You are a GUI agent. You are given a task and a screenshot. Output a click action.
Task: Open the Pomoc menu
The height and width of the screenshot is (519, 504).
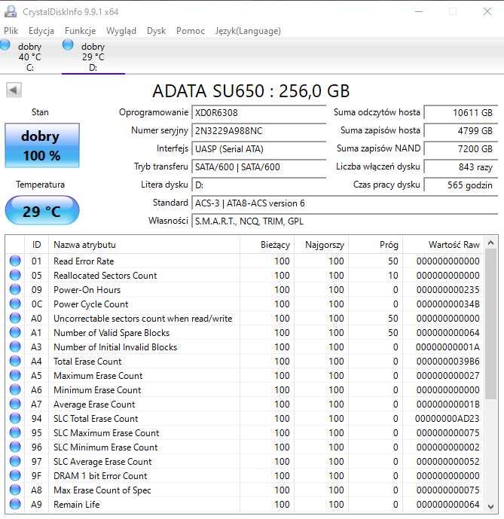click(191, 31)
